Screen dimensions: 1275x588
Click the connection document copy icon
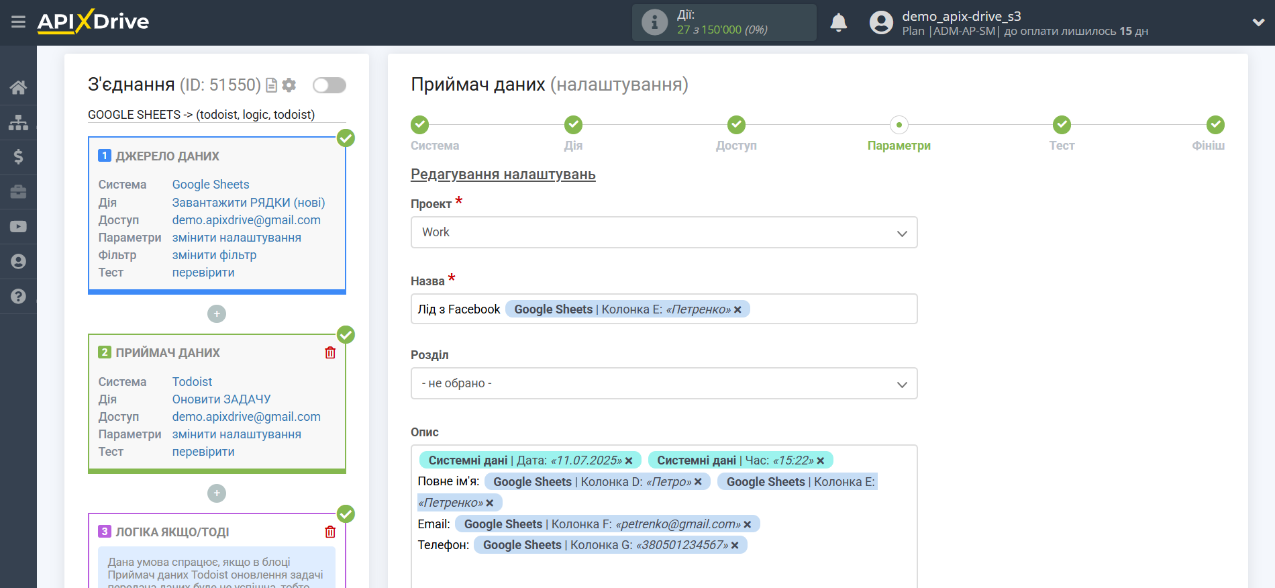(x=272, y=85)
